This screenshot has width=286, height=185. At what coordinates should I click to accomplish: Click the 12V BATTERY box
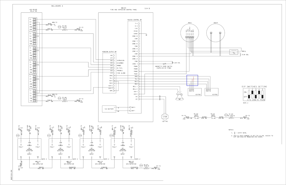click(x=109, y=109)
